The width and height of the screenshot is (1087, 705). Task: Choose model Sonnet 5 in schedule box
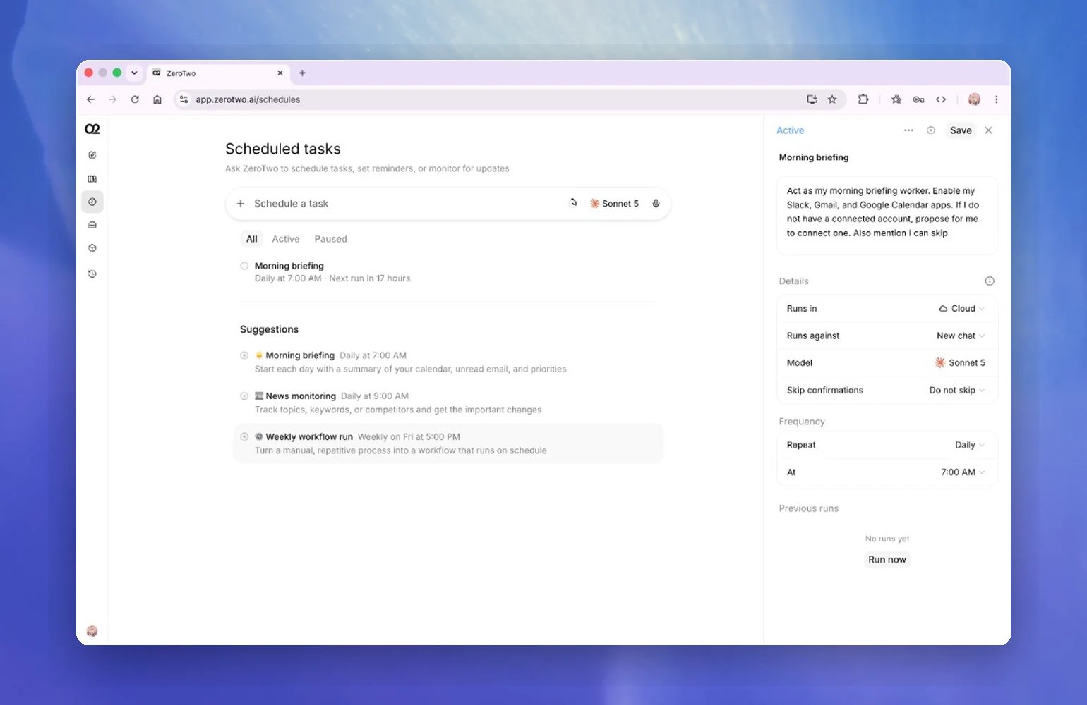614,204
